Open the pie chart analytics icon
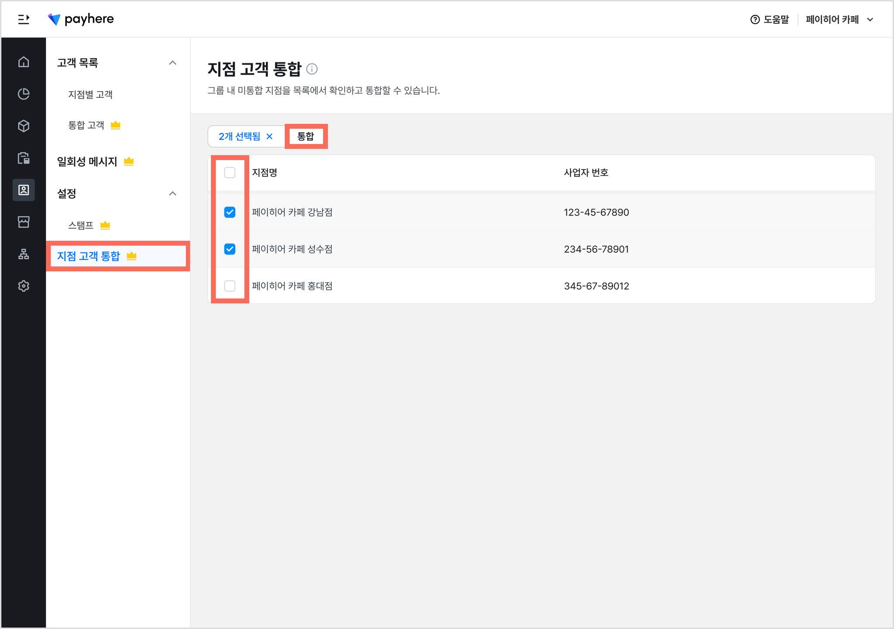 click(24, 94)
